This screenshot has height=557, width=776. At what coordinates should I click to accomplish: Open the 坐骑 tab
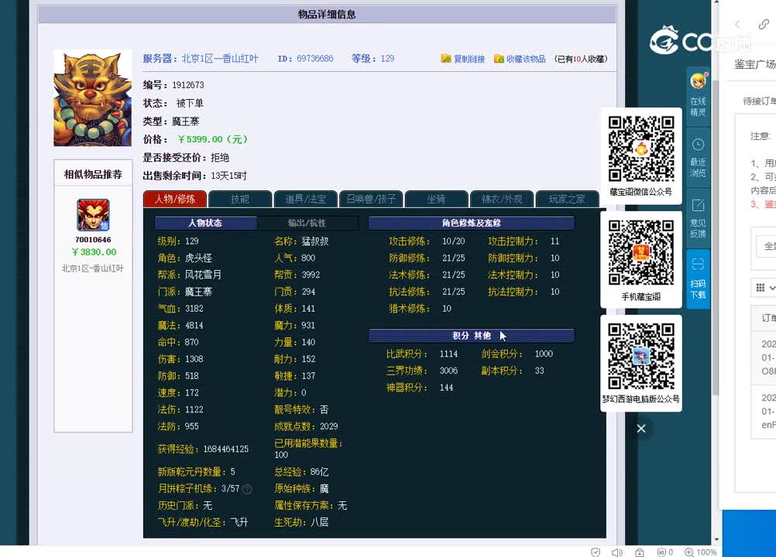tap(436, 199)
